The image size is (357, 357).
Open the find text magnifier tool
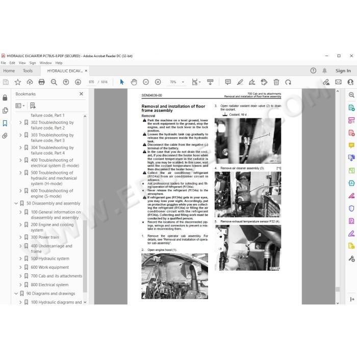(54, 82)
